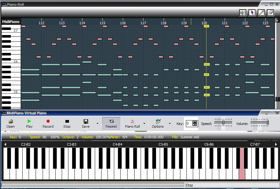Expand the Options dropdown arrow
The width and height of the screenshot is (280, 189).
[x=170, y=123]
